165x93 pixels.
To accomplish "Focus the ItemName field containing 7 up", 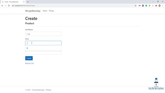I will (x=43, y=34).
